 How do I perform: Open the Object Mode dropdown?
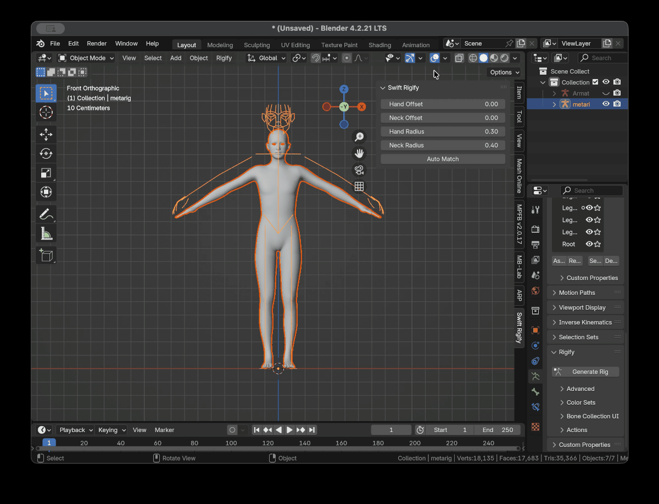pos(86,58)
